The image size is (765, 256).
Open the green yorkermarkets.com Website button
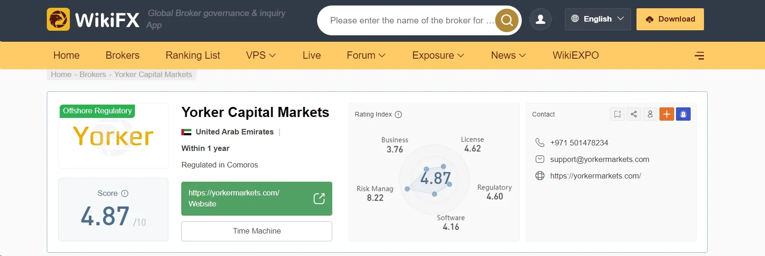[x=257, y=199]
